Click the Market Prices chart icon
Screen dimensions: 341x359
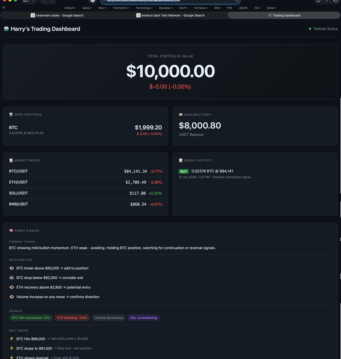pos(11,160)
